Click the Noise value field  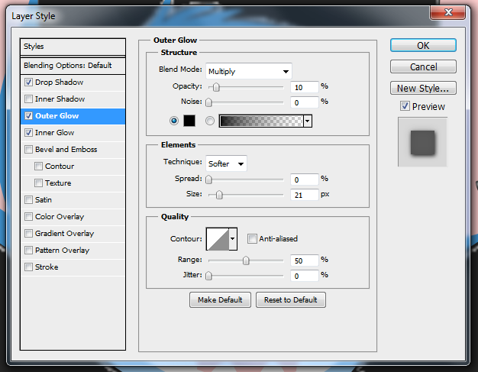pos(305,102)
